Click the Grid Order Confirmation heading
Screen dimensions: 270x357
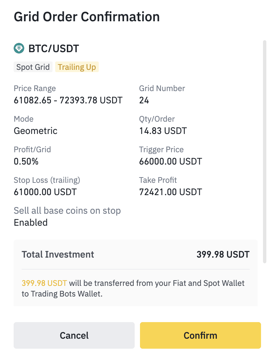click(x=86, y=17)
